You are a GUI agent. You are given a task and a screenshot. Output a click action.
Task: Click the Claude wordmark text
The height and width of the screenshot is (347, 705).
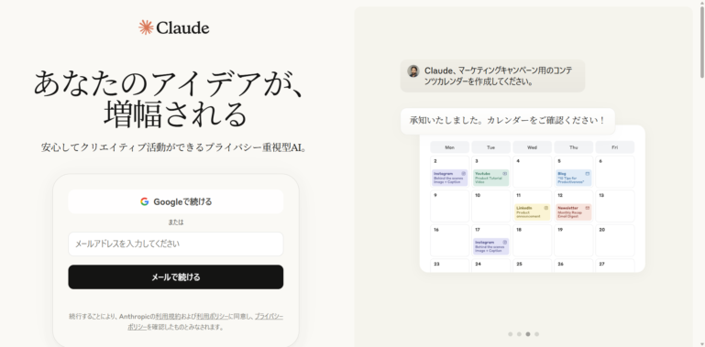182,27
